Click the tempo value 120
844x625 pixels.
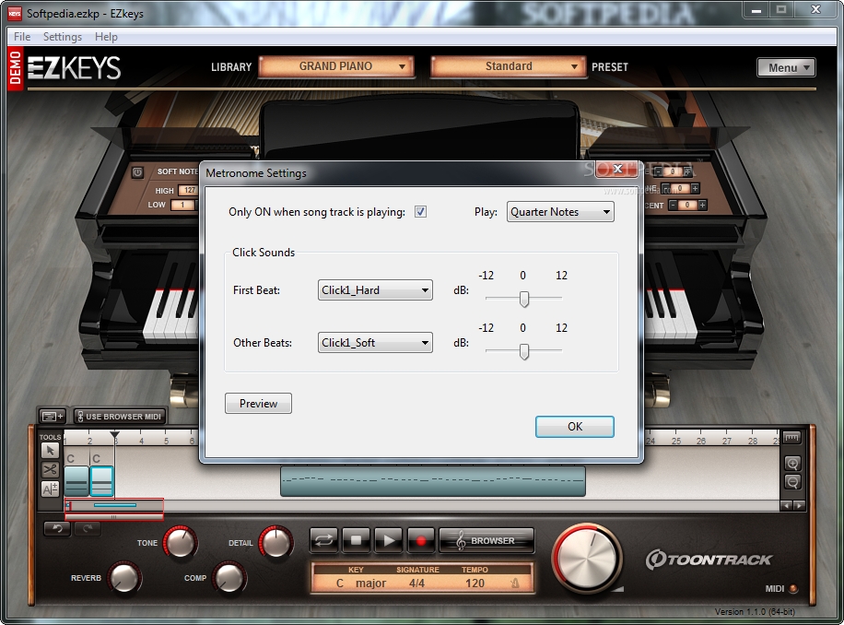(475, 583)
